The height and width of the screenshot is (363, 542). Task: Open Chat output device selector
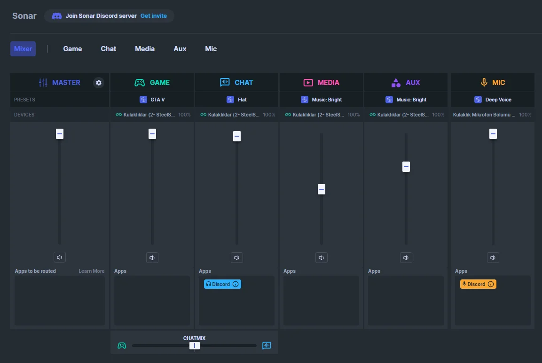pyautogui.click(x=237, y=115)
